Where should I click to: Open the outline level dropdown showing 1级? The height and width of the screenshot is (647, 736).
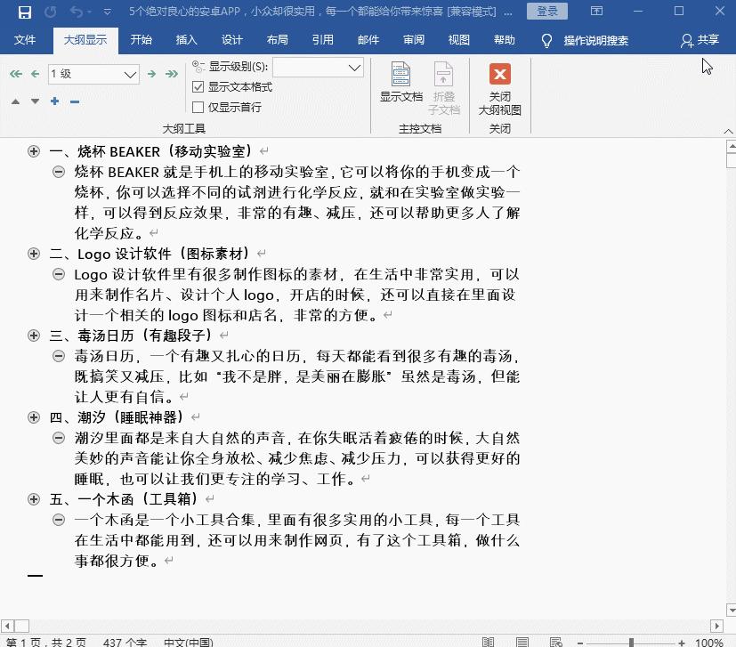click(93, 74)
